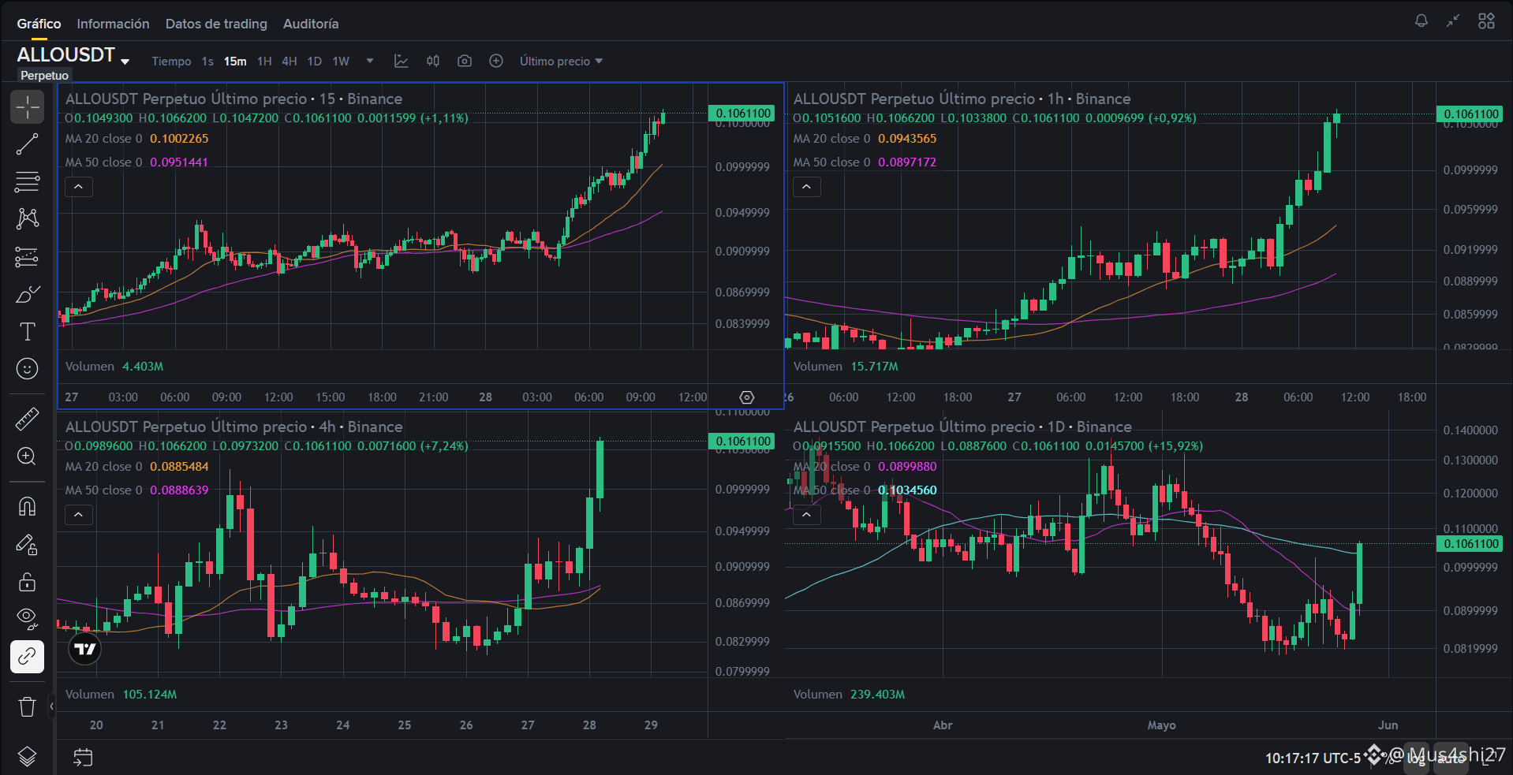Toggle the drawing sync link button
The width and height of the screenshot is (1513, 775).
coord(27,656)
